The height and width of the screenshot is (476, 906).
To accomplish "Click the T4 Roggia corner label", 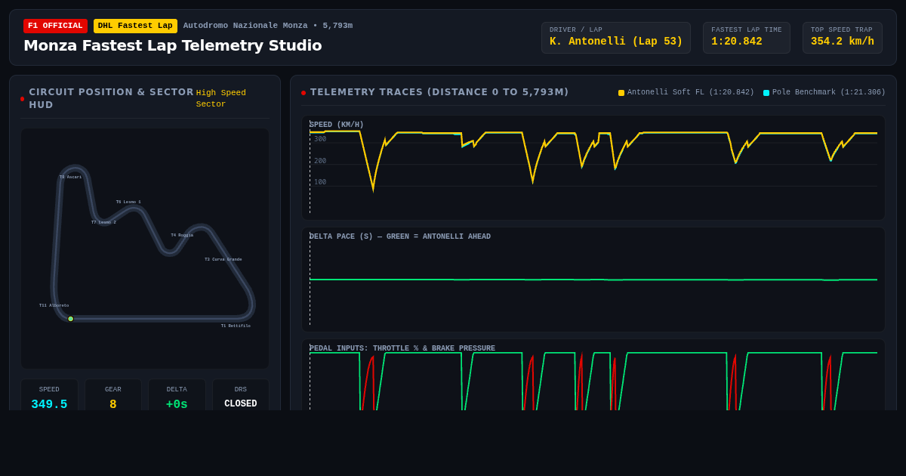I will pos(182,236).
